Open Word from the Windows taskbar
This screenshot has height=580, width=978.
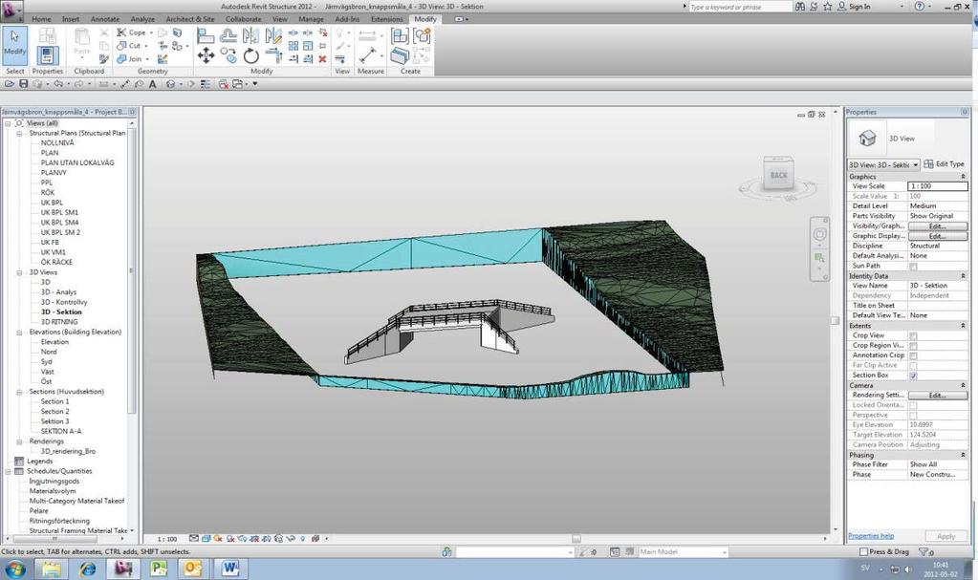(230, 569)
